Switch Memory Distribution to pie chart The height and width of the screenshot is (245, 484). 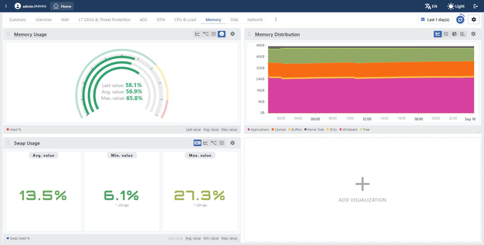point(454,34)
